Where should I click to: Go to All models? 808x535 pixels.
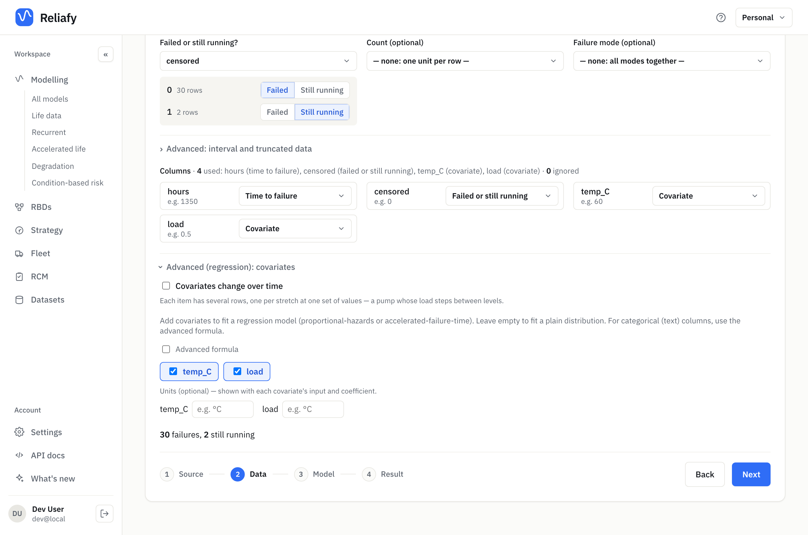coord(50,99)
